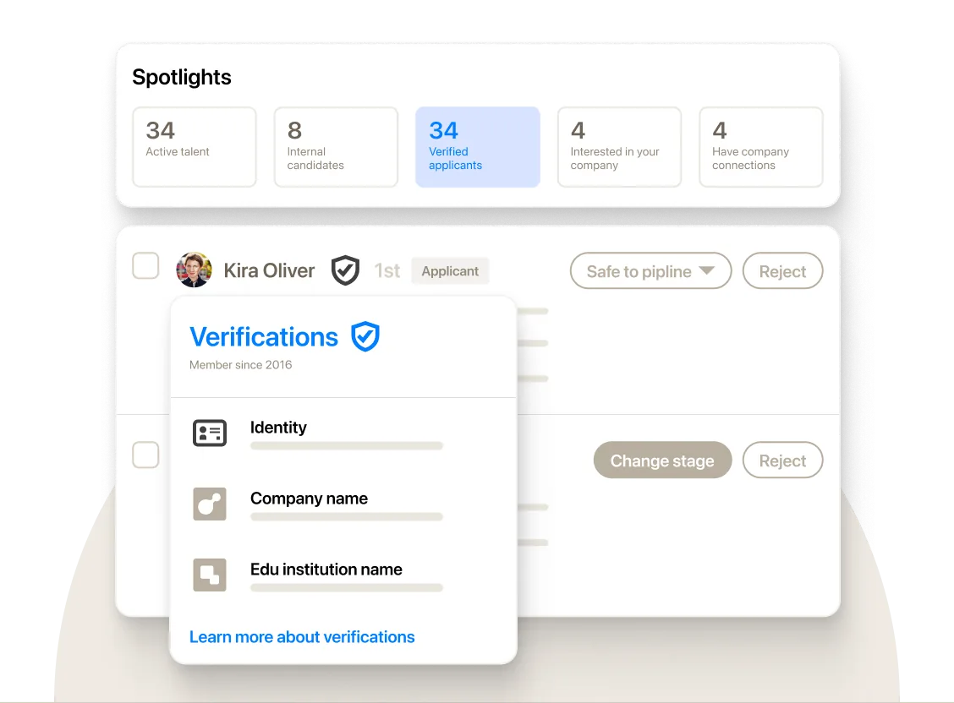Open the Safe to pipline dropdown
Image resolution: width=954 pixels, height=703 pixels.
point(650,271)
